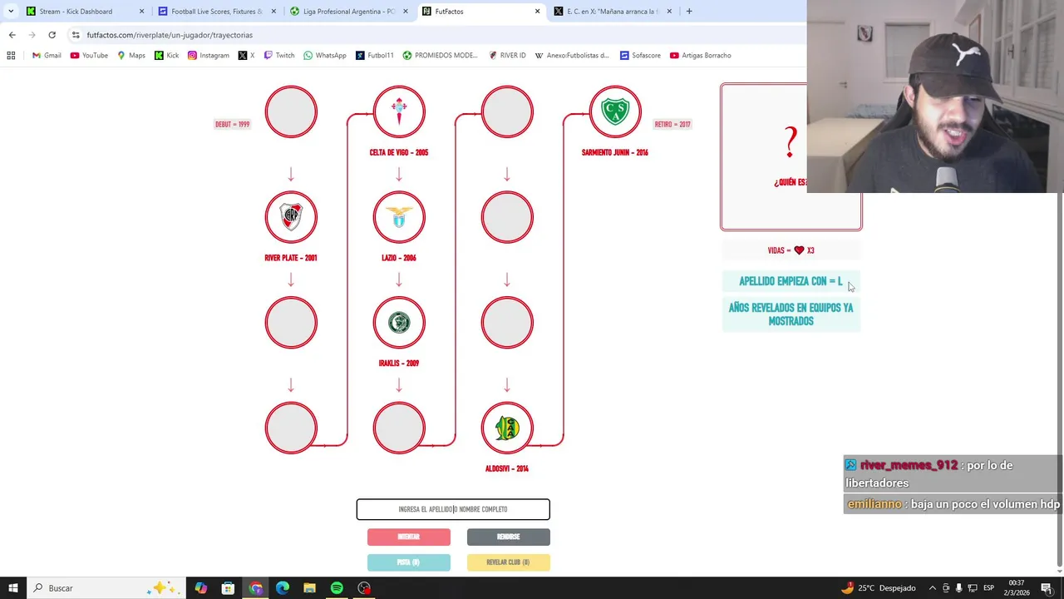Reload the FutFactos page
The width and height of the screenshot is (1064, 599).
click(52, 35)
